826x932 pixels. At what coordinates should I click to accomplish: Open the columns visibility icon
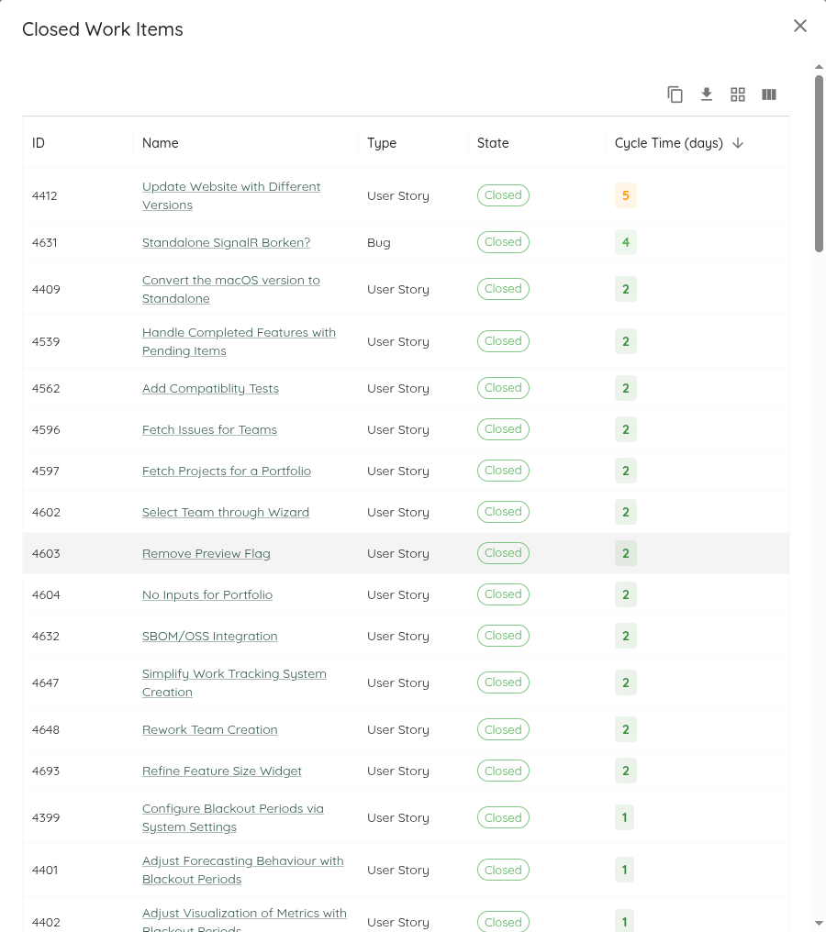769,94
